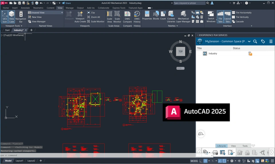Switch to the Annotate ribbon tab
Image resolution: width=275 pixels, height=164 pixels.
pyautogui.click(x=25, y=8)
